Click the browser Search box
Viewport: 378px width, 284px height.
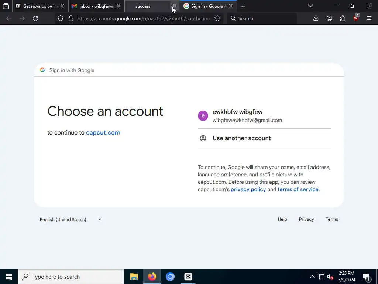coord(262,18)
